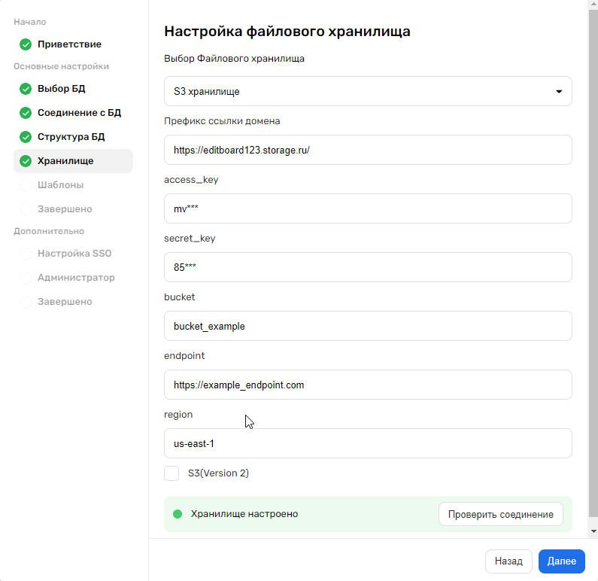This screenshot has width=598, height=581.
Task: Click the blue Далее button
Action: coord(562,561)
